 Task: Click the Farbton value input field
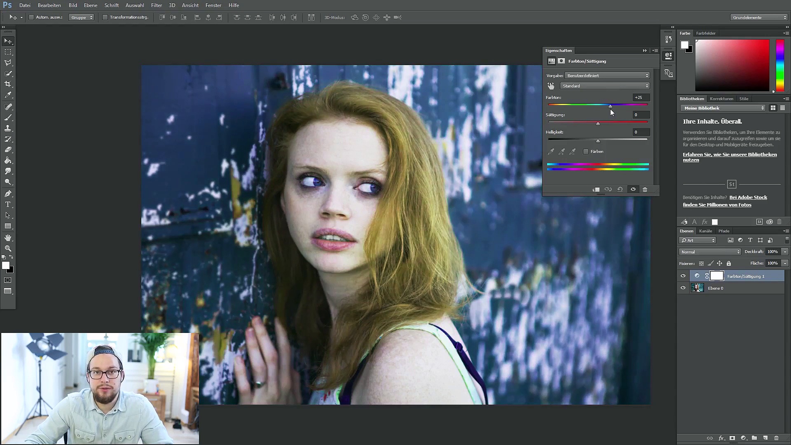(x=641, y=98)
